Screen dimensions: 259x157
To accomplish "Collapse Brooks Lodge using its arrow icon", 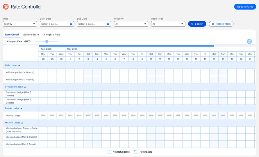I will point(22,109).
